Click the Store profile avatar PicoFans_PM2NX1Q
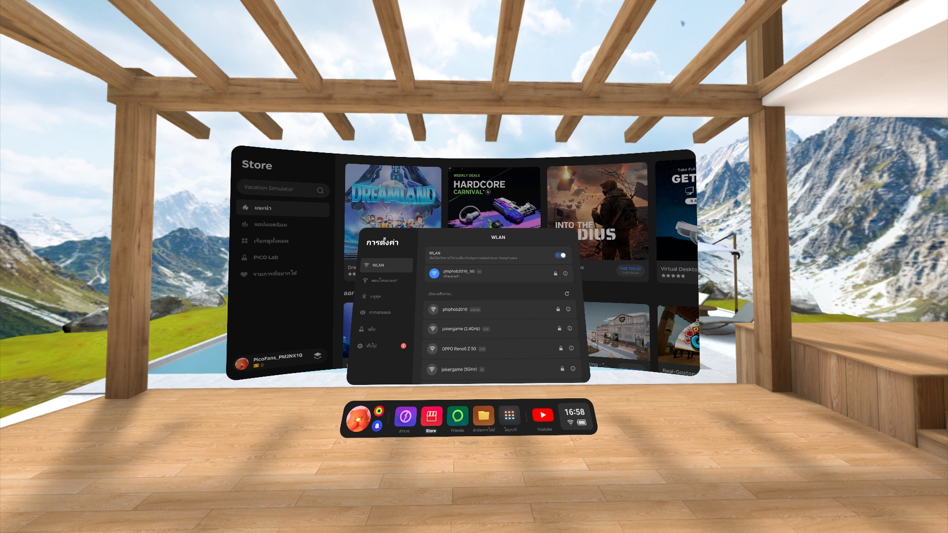Image resolution: width=948 pixels, height=533 pixels. [241, 364]
